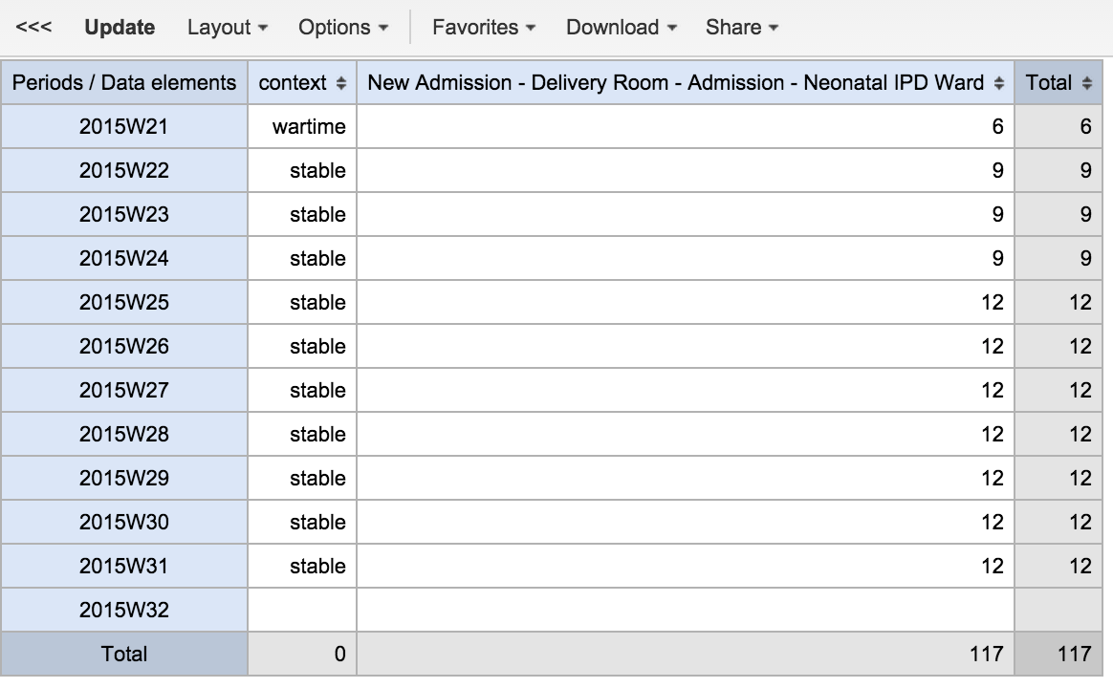Expand the Options menu
Screen dimensions: 1113x688
(343, 28)
